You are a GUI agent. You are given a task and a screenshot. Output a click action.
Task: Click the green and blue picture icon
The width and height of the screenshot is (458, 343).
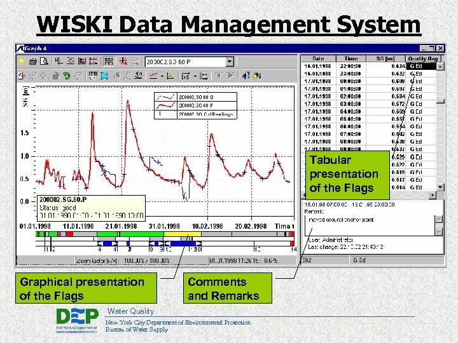(204, 76)
